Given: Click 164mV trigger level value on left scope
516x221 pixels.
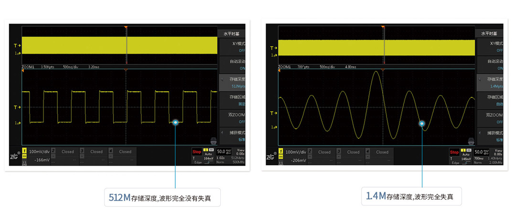Looking at the screenshot, I should click(209, 158).
